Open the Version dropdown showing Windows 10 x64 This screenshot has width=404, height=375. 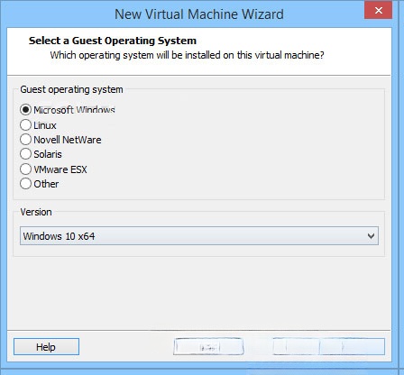[x=199, y=236]
